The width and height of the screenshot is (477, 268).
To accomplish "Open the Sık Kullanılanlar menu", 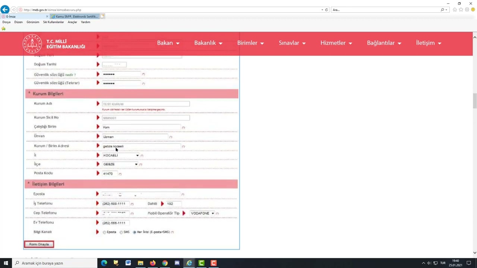I will click(x=54, y=22).
